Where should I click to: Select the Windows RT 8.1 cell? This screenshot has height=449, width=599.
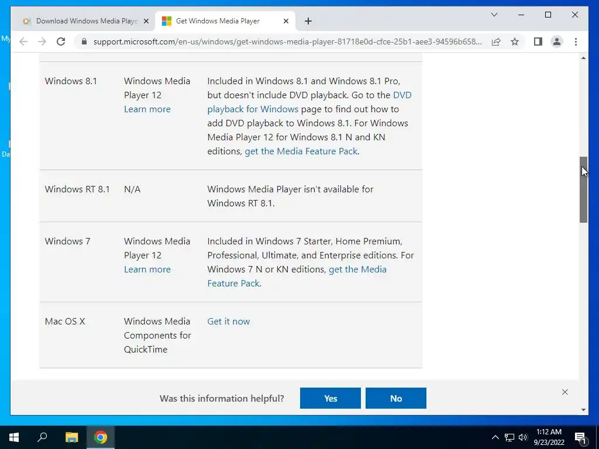[x=77, y=189]
